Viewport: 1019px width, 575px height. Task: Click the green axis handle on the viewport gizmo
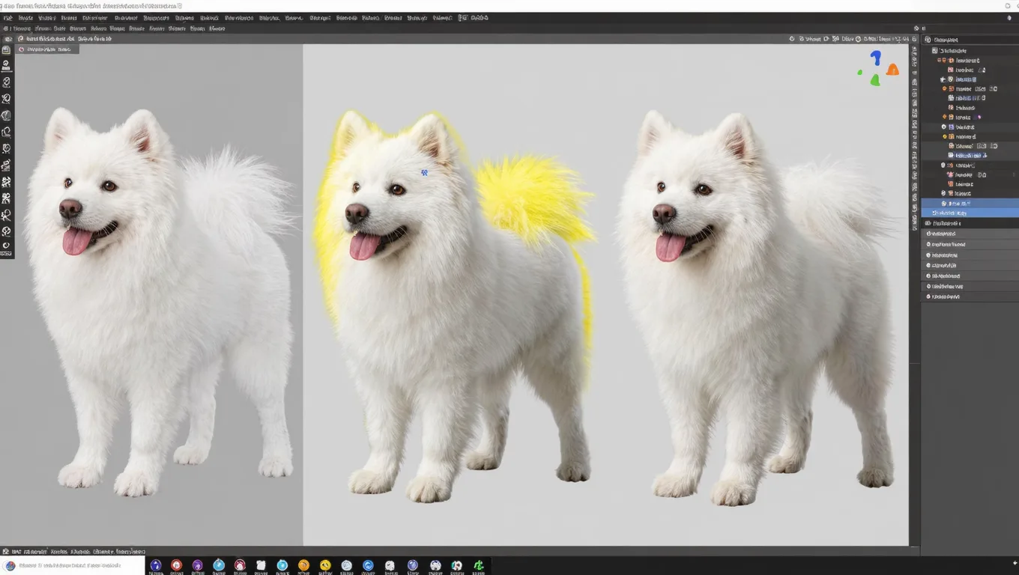[x=874, y=79]
